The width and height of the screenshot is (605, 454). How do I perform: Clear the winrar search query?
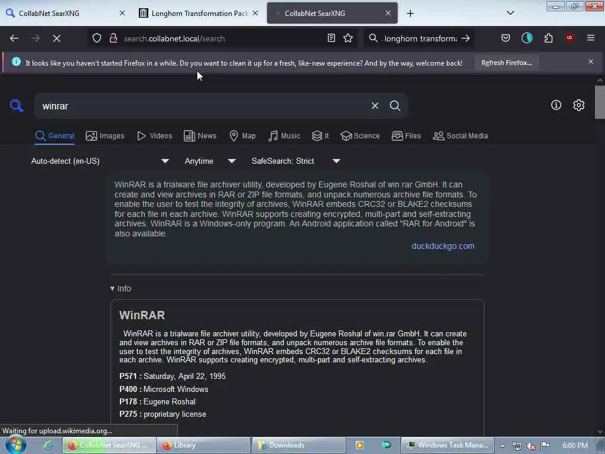pos(375,105)
